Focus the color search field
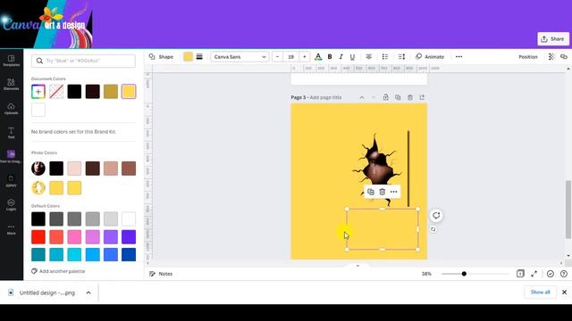 click(x=83, y=61)
